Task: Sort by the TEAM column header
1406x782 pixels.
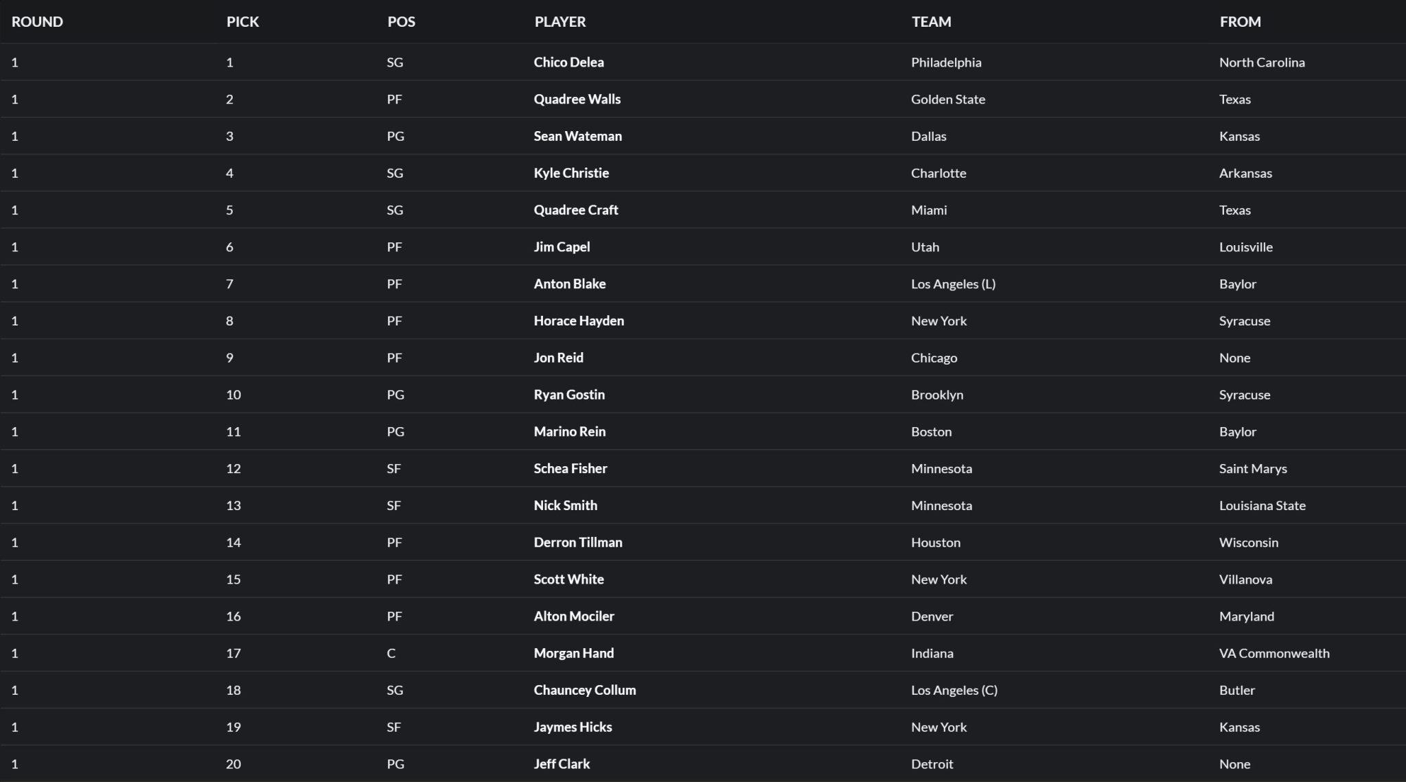Action: point(931,21)
